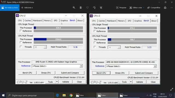This screenshot has height=98, width=175.
Task: Show hidden system tray icons
Action: [147, 95]
